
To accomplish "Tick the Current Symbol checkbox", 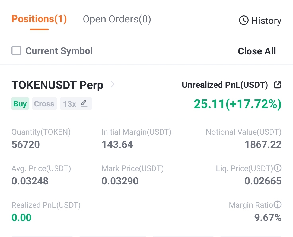I will click(17, 51).
